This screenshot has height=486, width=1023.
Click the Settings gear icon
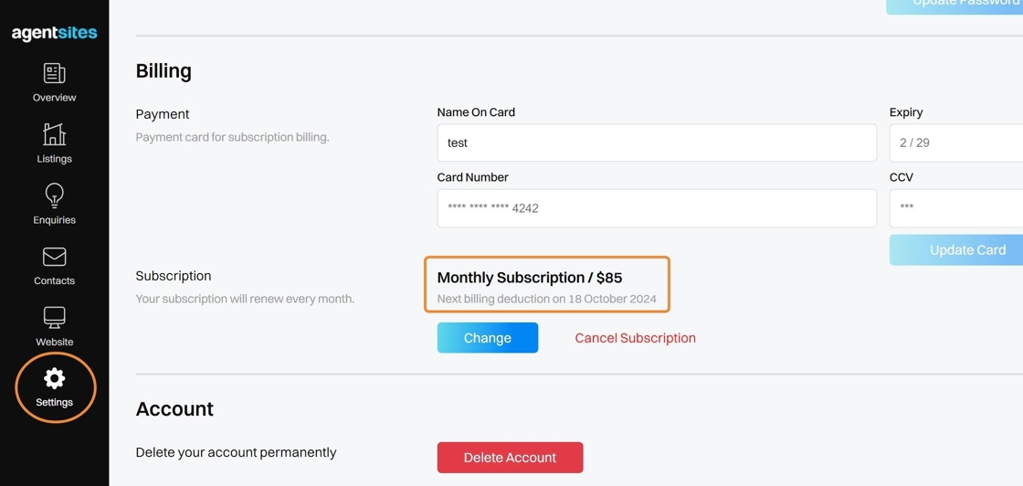54,378
